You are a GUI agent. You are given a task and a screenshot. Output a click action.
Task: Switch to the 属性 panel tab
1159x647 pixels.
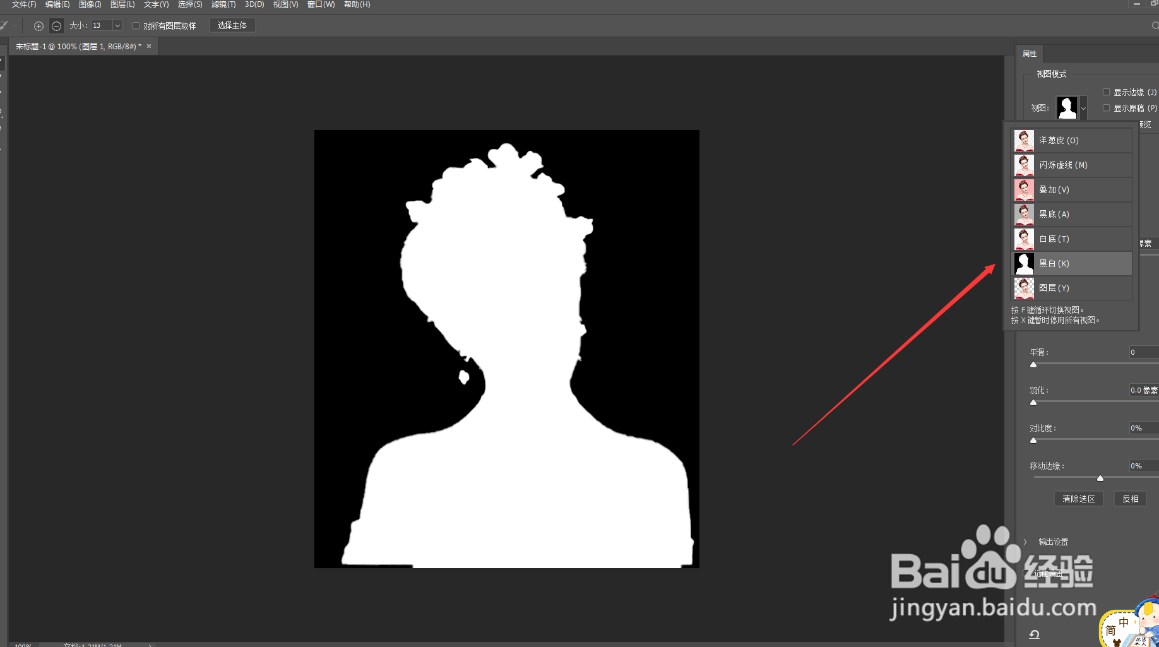(x=1030, y=54)
